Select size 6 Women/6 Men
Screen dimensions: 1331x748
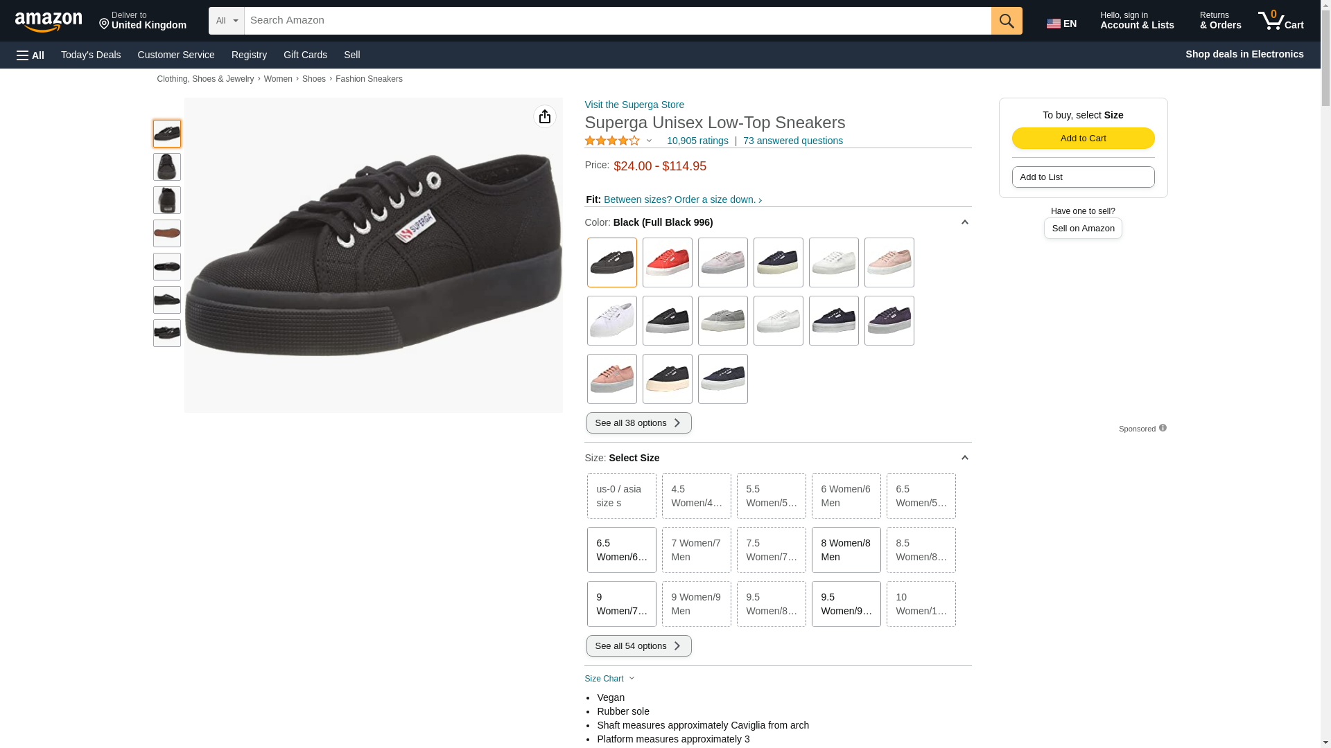click(x=846, y=496)
